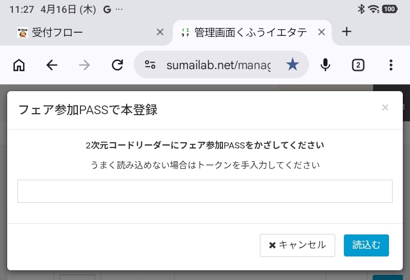This screenshot has width=410, height=280.
Task: Focus the token input field
Action: (205, 191)
